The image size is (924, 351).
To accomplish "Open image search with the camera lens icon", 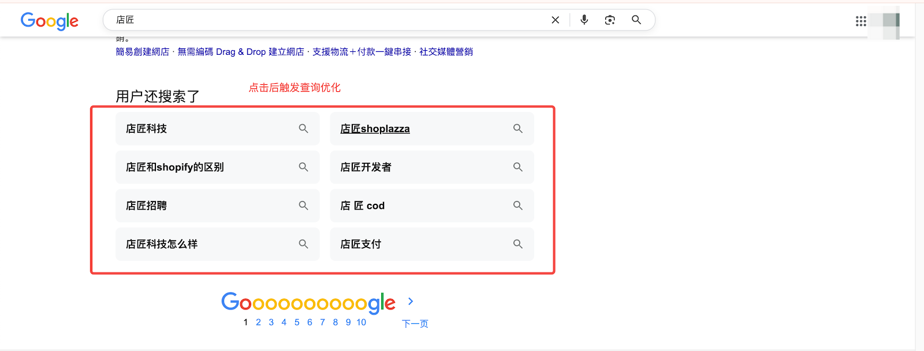I will (610, 20).
